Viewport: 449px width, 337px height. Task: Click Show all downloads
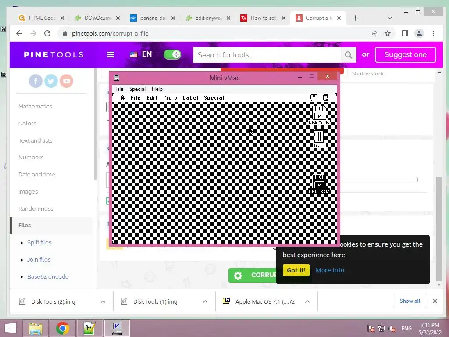click(x=410, y=301)
